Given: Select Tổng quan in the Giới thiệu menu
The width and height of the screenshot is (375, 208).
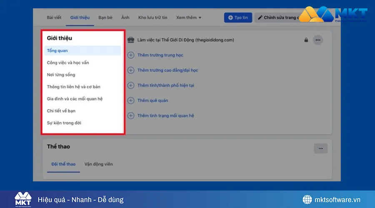Looking at the screenshot, I should click(x=82, y=51).
